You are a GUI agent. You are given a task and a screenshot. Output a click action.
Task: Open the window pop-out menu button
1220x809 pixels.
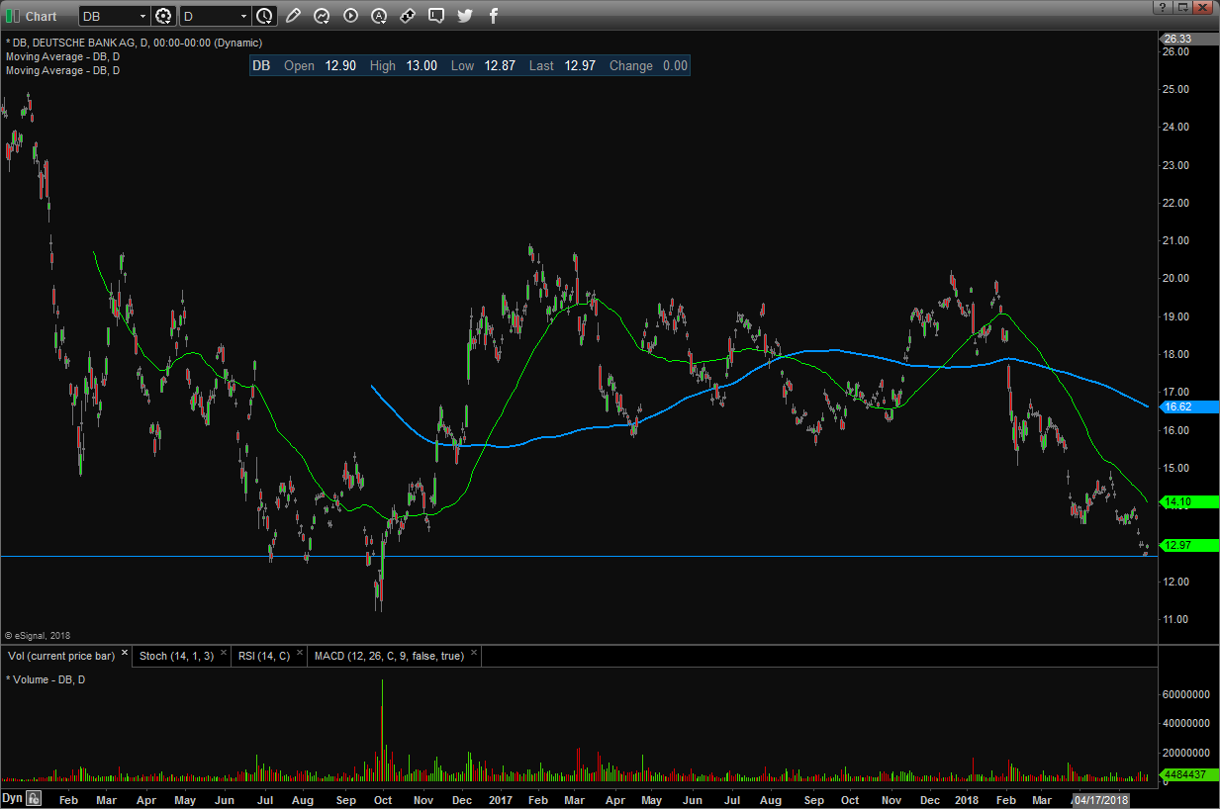[1182, 7]
